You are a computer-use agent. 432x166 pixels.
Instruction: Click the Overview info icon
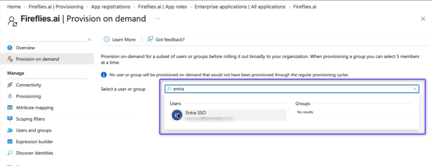(x=10, y=48)
